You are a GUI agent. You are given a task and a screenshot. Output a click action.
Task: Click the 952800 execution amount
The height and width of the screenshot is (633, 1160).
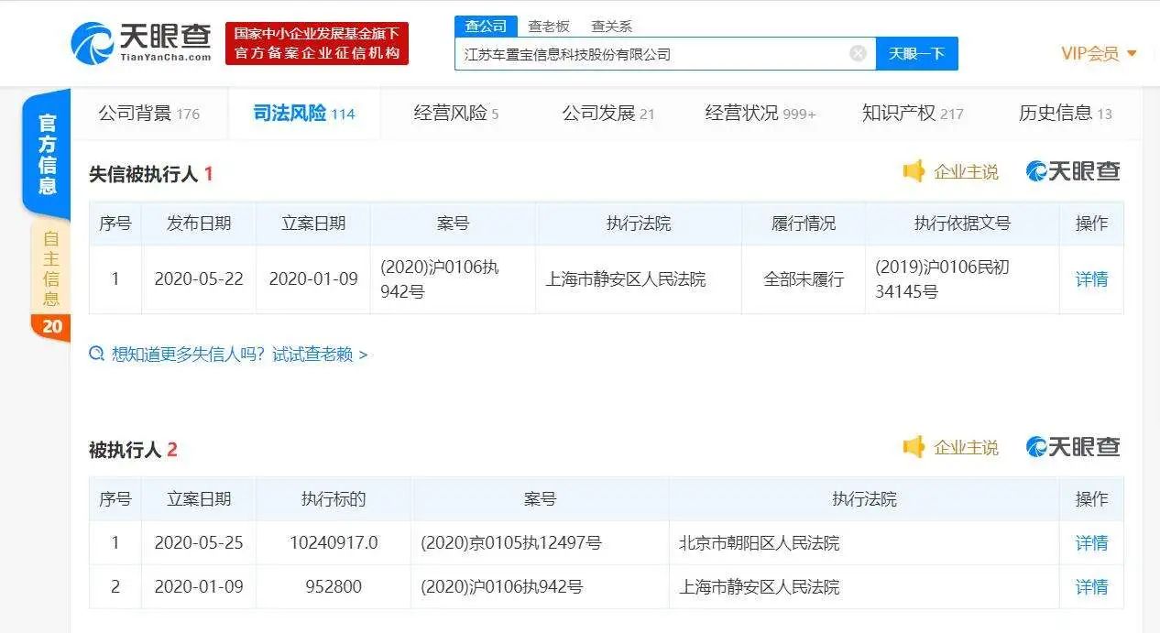(x=334, y=587)
